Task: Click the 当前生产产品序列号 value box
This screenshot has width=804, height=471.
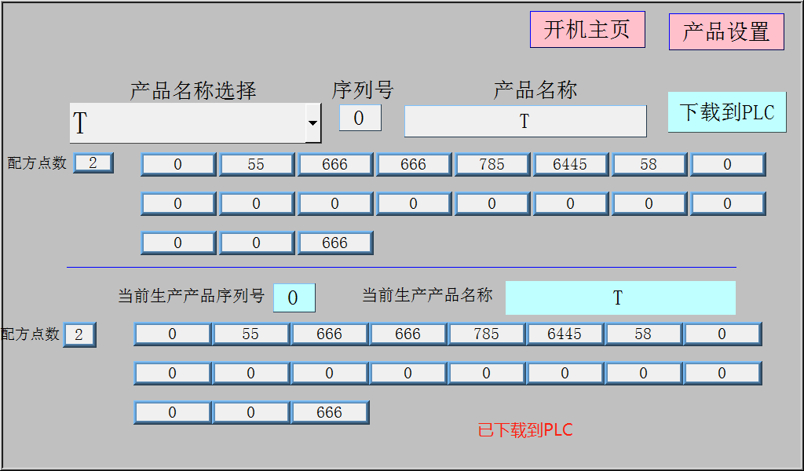Action: coord(294,298)
